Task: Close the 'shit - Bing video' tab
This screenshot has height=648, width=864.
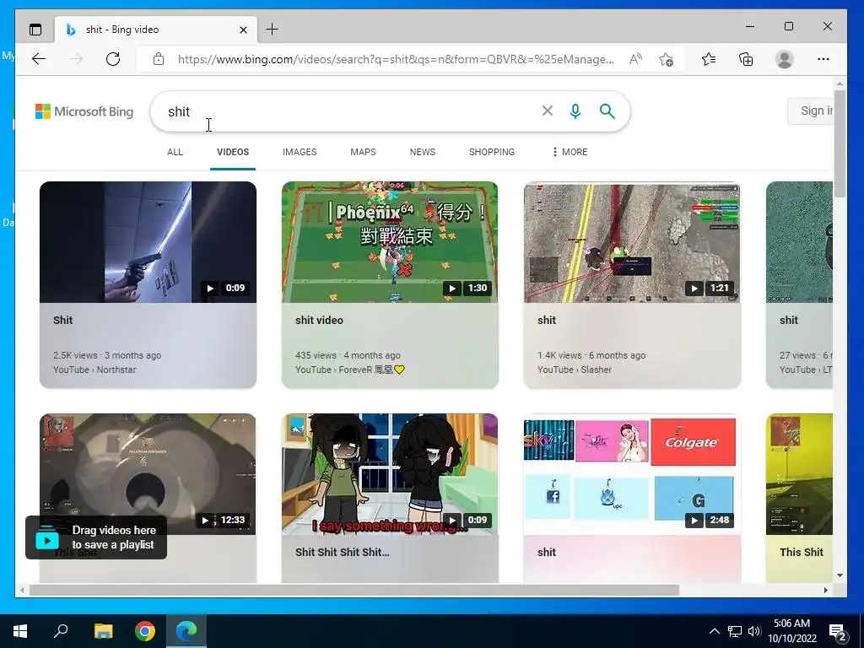Action: pyautogui.click(x=243, y=30)
